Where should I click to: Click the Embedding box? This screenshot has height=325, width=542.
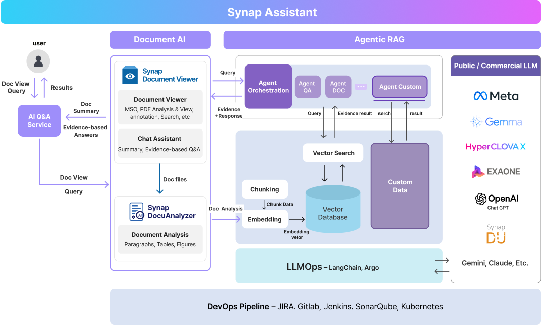[x=264, y=219]
